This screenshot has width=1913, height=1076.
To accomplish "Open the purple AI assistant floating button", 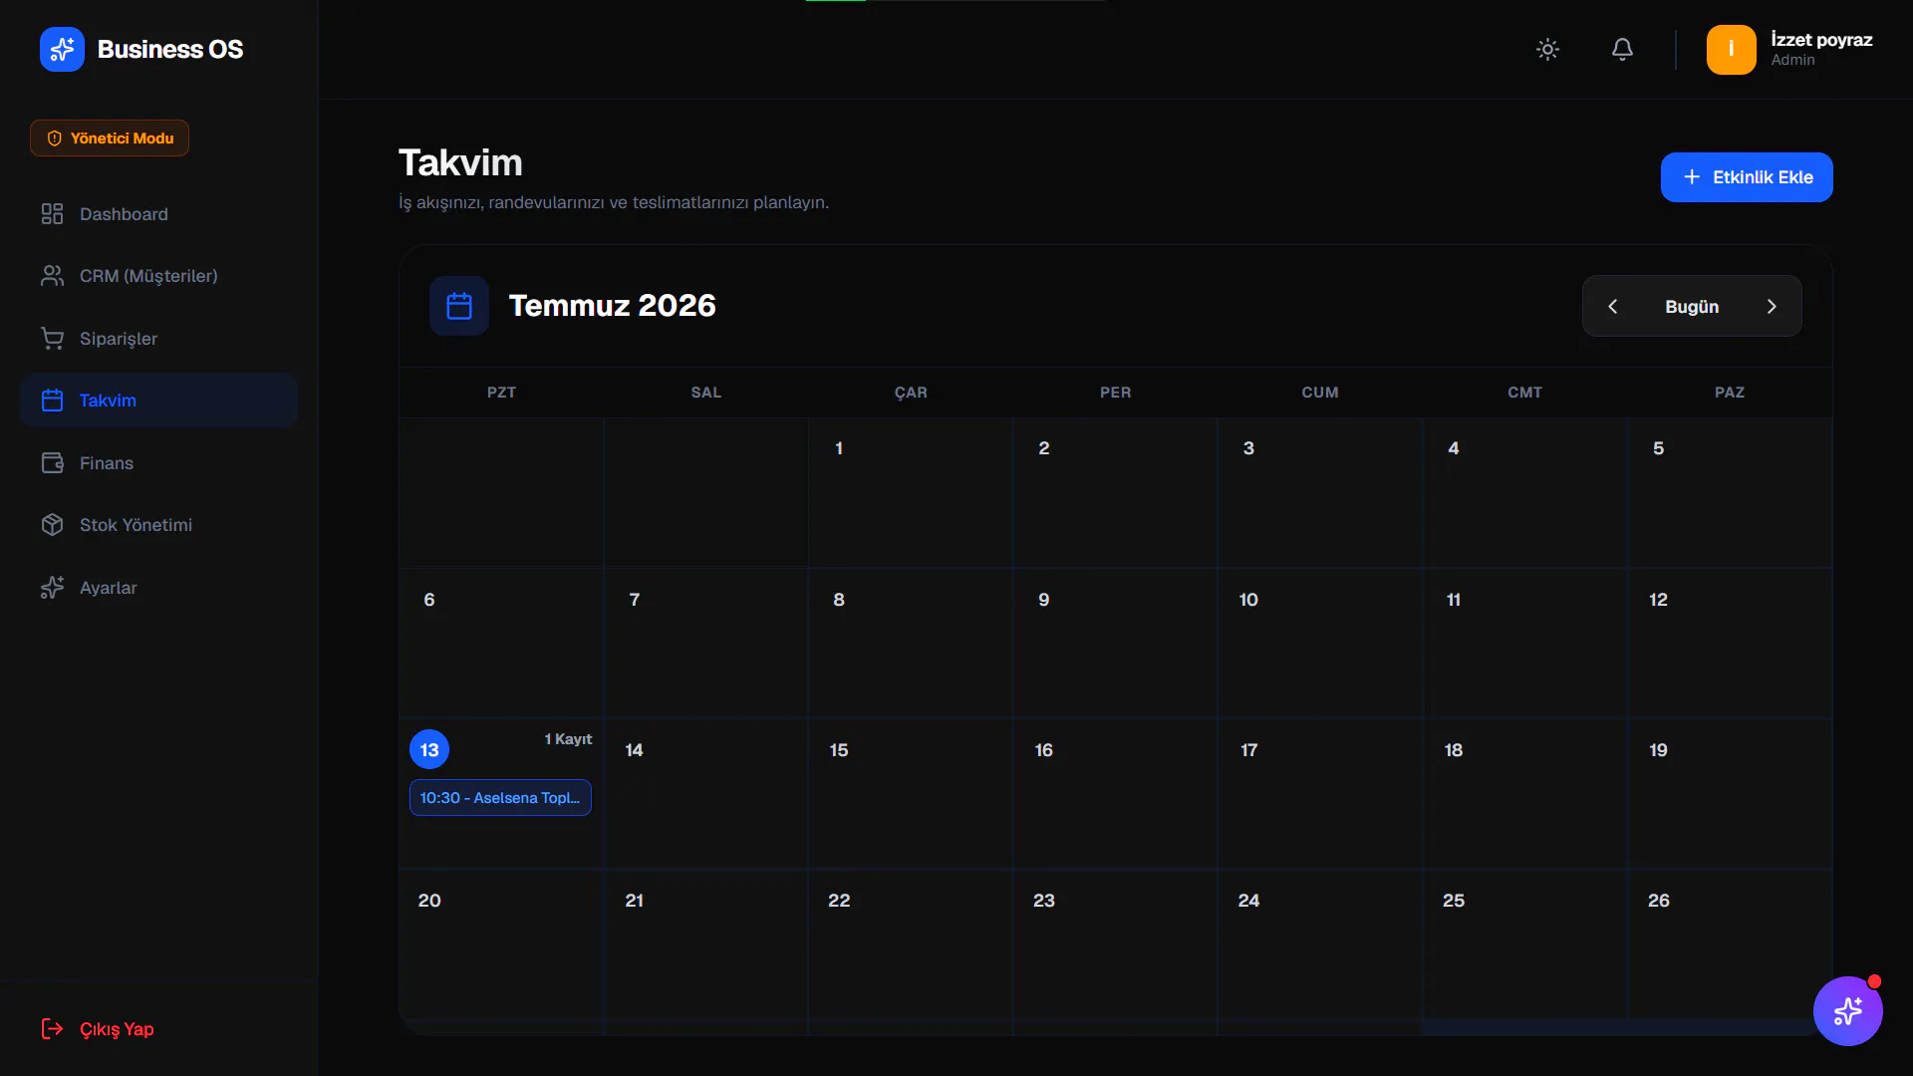I will [1847, 1011].
